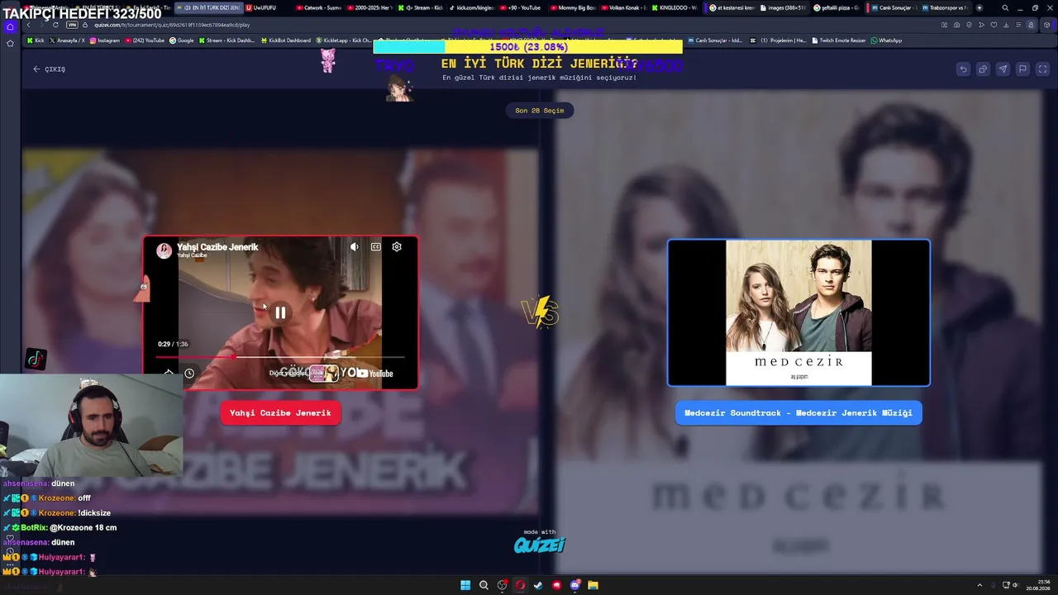Open the Kick bookmark
1058x595 pixels.
(36, 40)
